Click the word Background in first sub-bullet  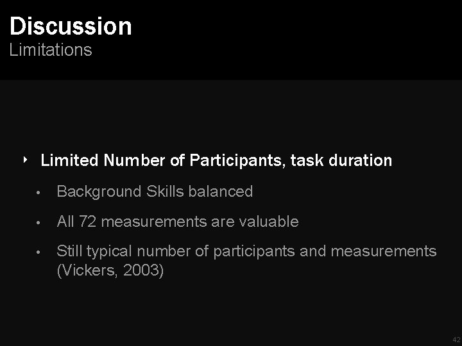point(98,191)
